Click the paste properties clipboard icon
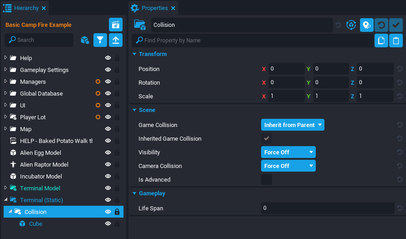 [396, 41]
